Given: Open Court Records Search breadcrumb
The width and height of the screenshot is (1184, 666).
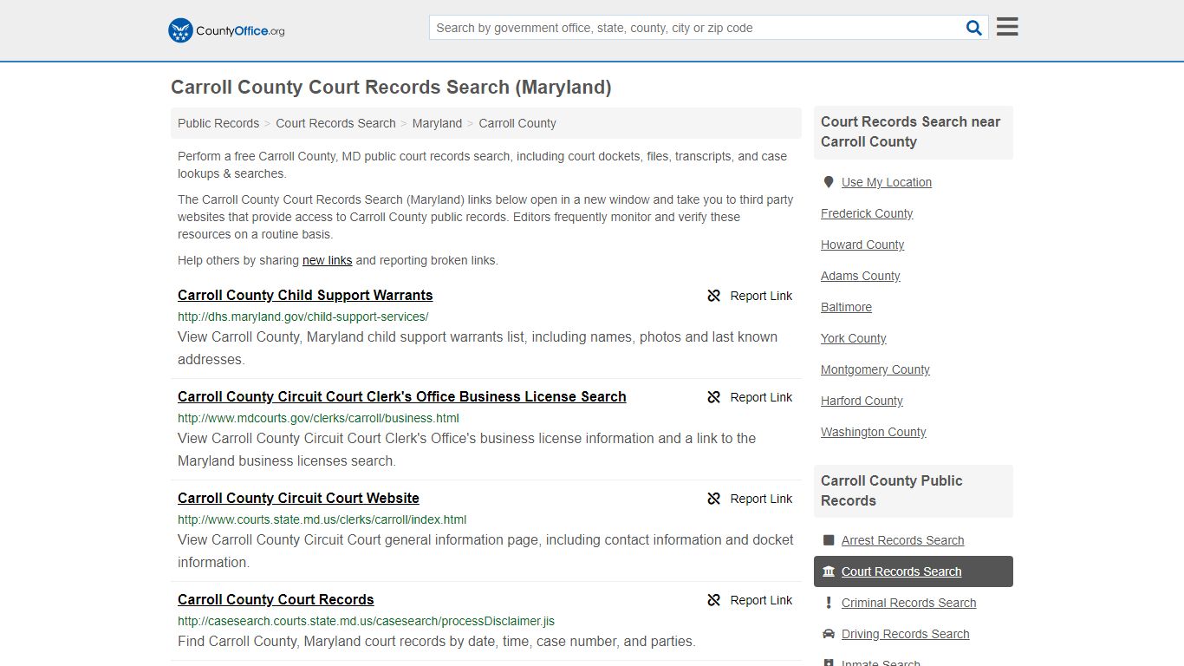Looking at the screenshot, I should point(335,123).
